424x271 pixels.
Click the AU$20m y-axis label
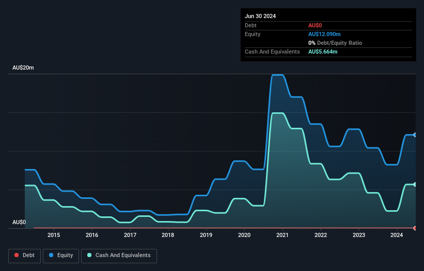point(23,67)
